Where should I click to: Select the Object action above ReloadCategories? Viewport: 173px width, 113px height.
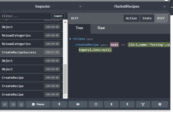pos(31,27)
